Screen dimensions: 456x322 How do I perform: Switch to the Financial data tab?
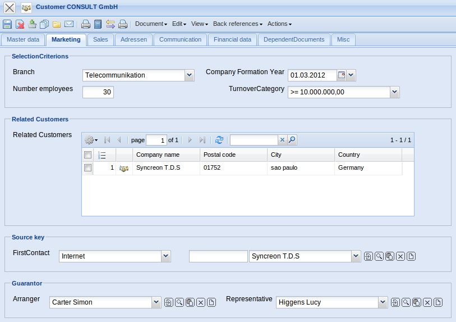(x=232, y=40)
